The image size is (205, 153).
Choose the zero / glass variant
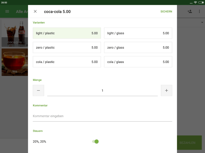pos(138,47)
